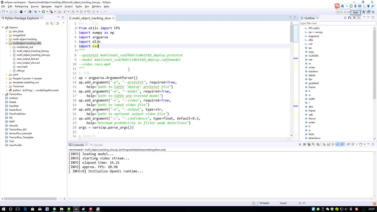Expand the mobilenet_ssd folder
The image size is (377, 212).
coord(10,47)
